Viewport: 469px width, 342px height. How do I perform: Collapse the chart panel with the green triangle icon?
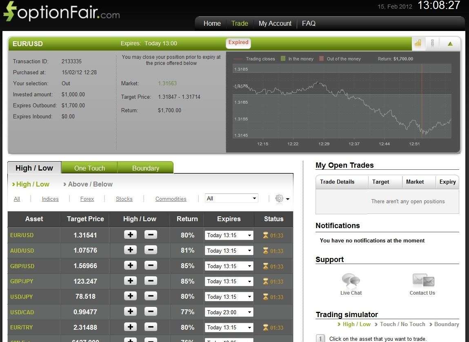449,43
